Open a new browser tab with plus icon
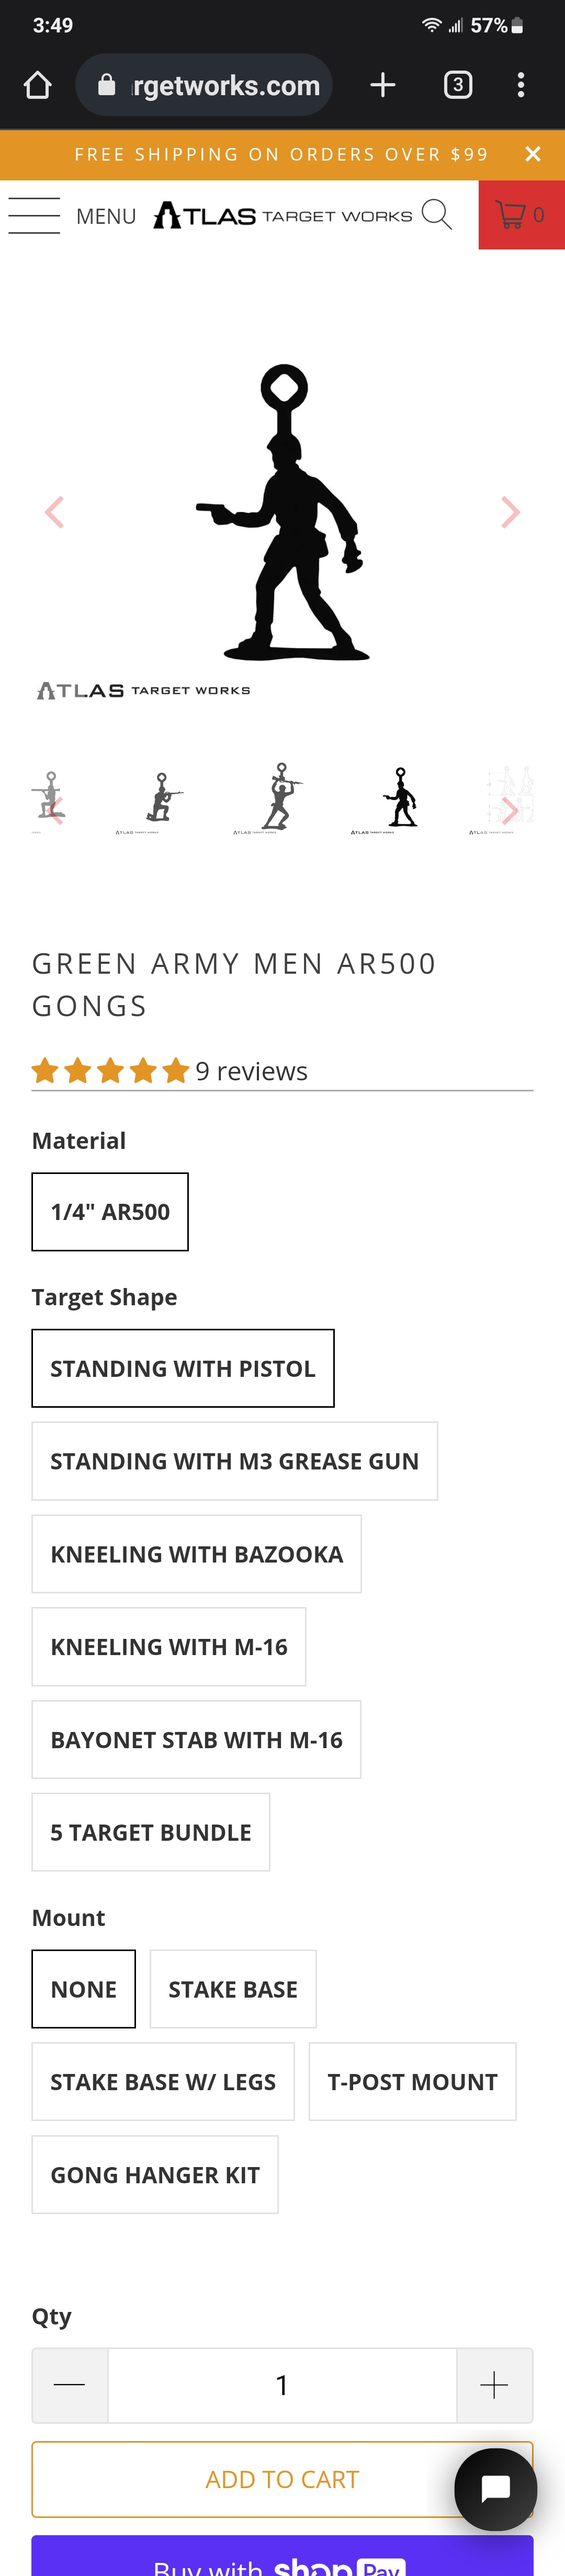This screenshot has height=2576, width=565. pos(382,85)
